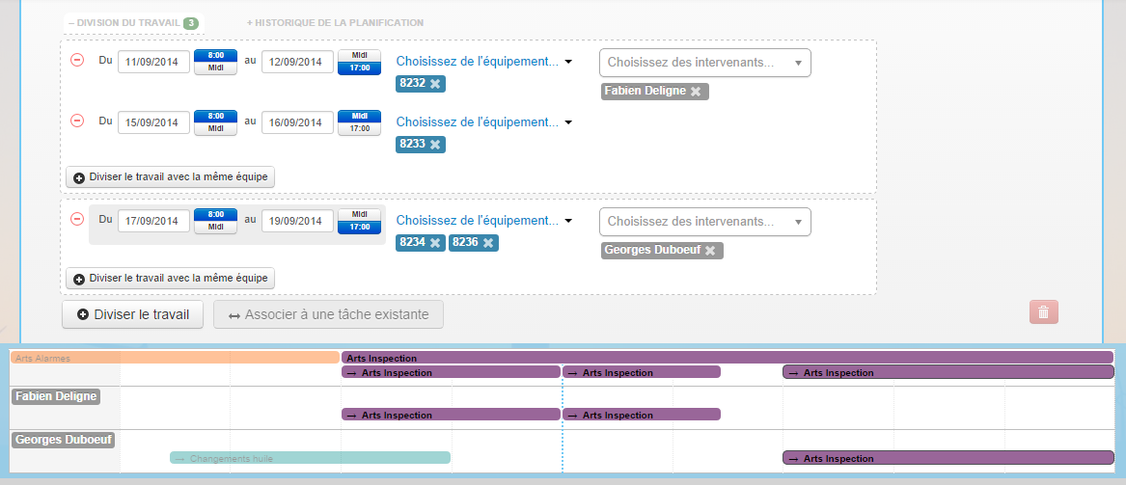The width and height of the screenshot is (1126, 485).
Task: Remove equipment tag 8232
Action: pyautogui.click(x=435, y=84)
